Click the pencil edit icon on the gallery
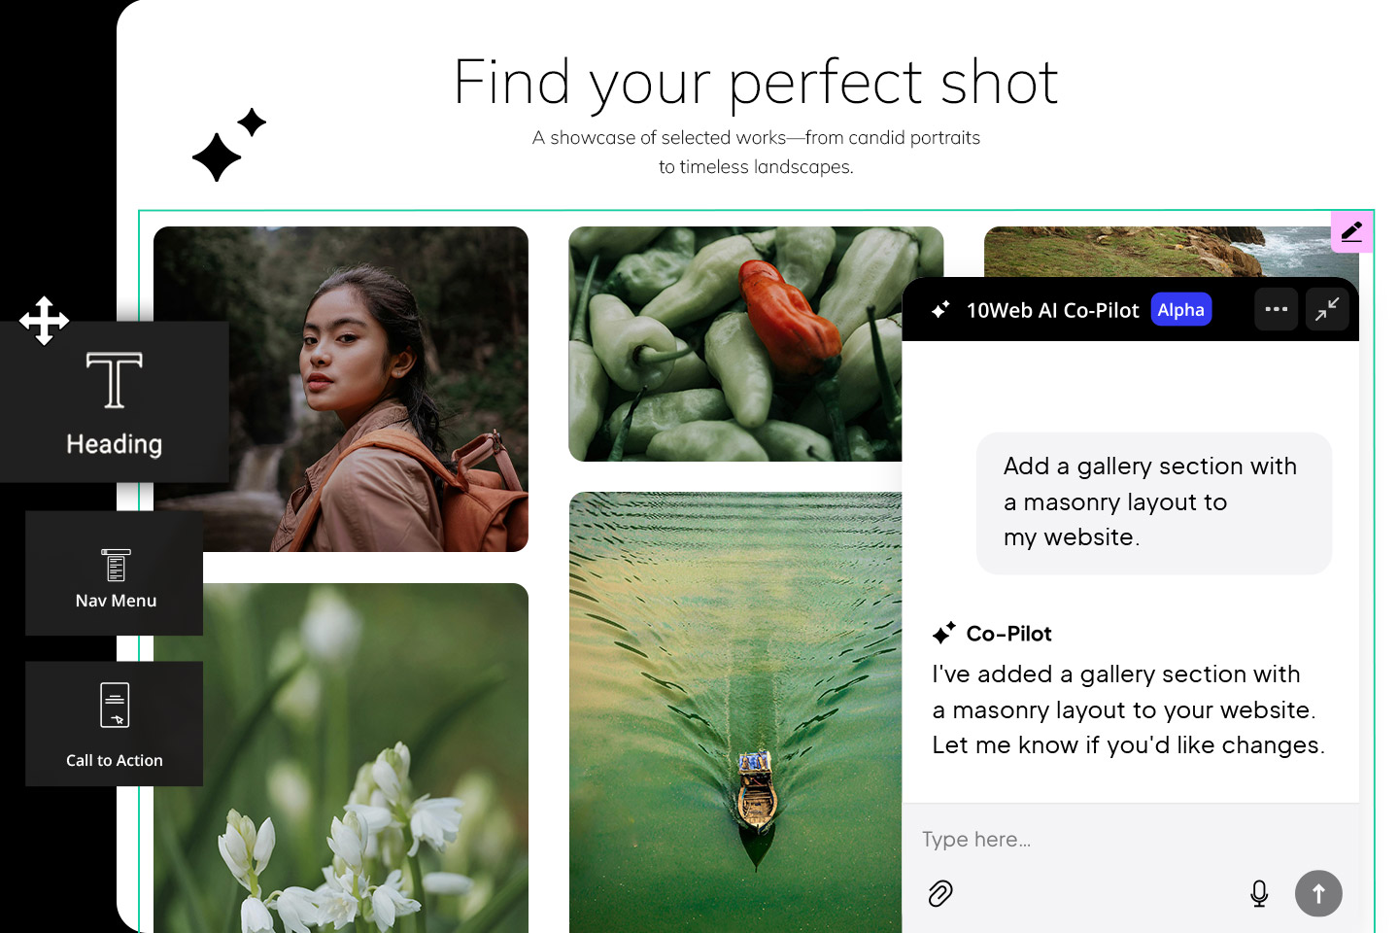This screenshot has height=933, width=1399. click(x=1351, y=231)
